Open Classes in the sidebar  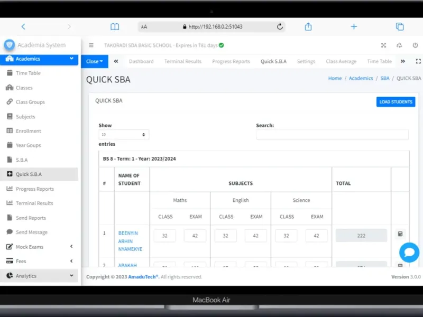(x=39, y=88)
